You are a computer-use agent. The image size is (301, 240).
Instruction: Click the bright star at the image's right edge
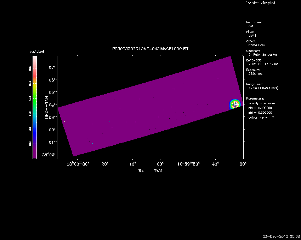pos(235,104)
